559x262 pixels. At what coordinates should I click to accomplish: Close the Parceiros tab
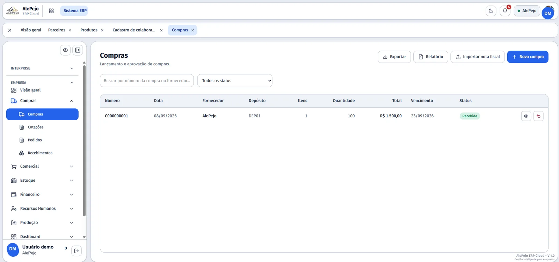[x=70, y=30]
